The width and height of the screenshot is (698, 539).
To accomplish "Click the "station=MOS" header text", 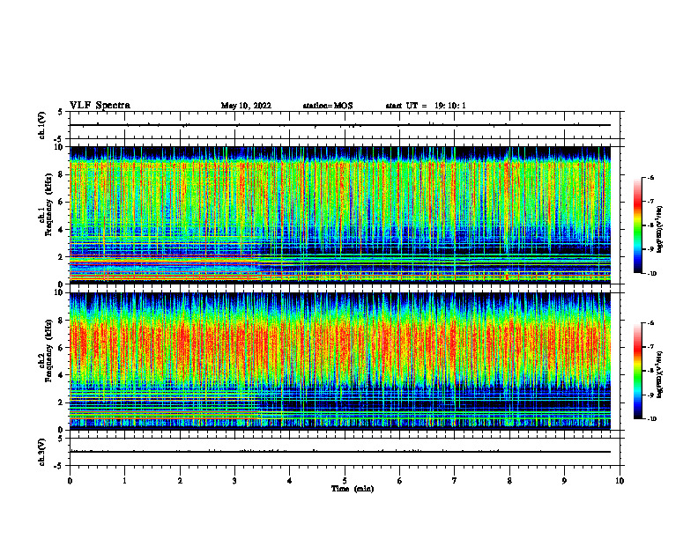I will (x=328, y=106).
